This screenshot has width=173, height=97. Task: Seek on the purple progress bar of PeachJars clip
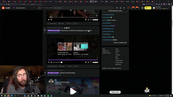tap(73, 60)
